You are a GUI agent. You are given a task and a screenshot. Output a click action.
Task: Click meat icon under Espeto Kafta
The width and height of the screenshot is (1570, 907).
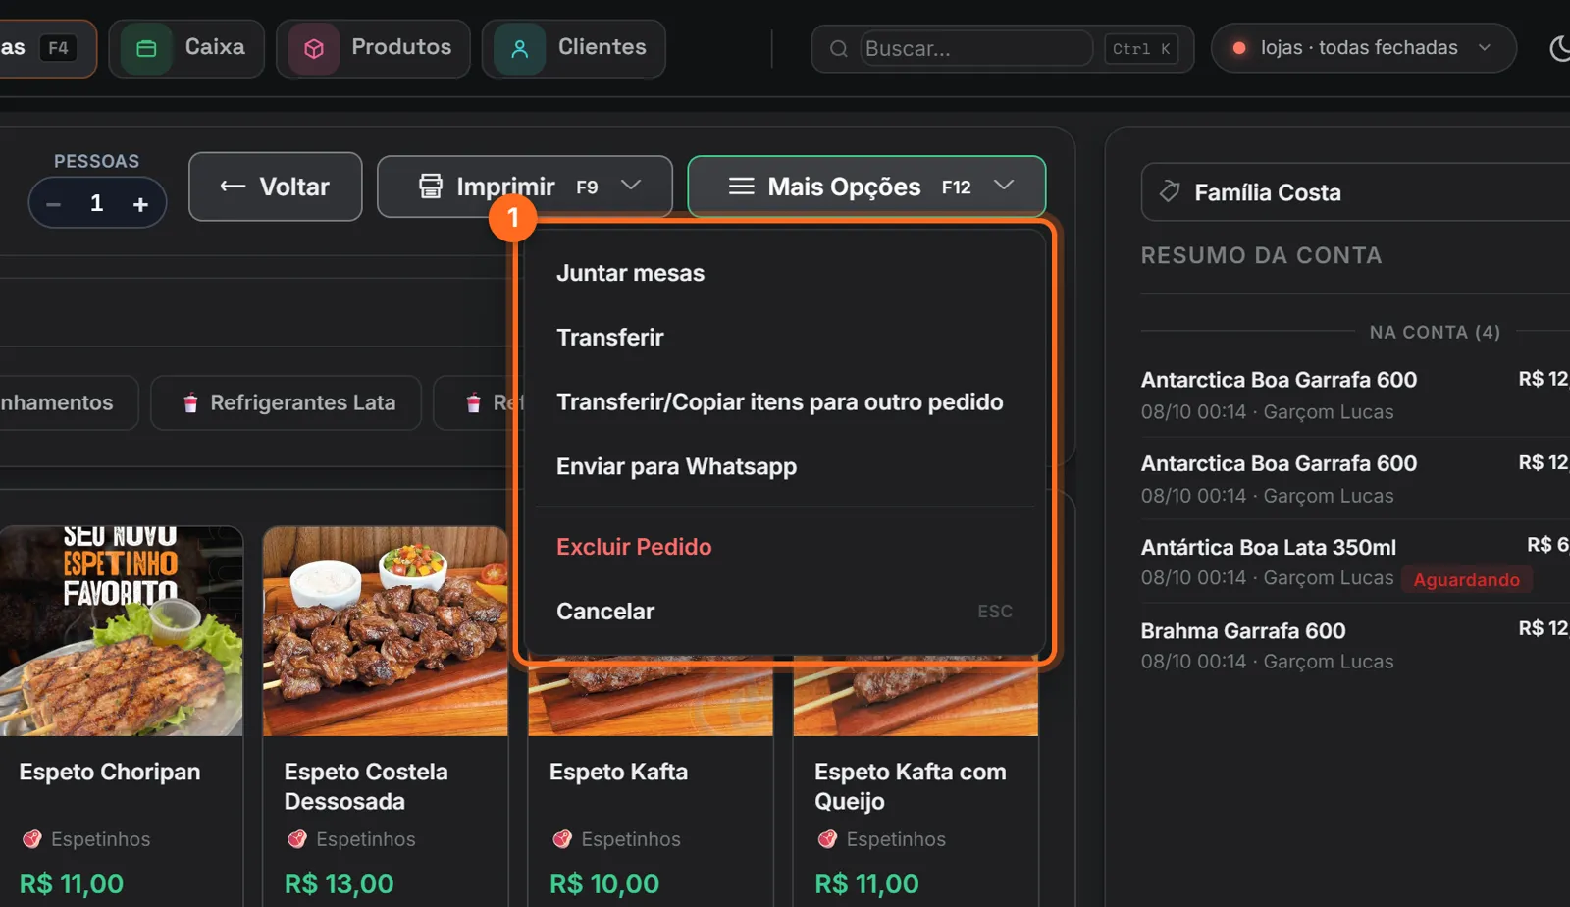(562, 839)
